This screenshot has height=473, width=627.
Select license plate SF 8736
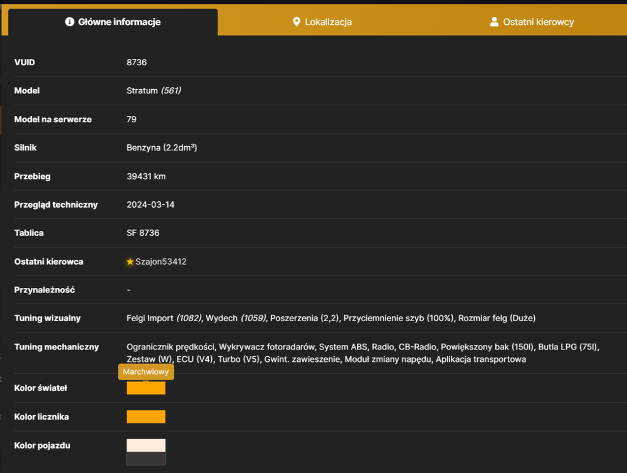143,233
